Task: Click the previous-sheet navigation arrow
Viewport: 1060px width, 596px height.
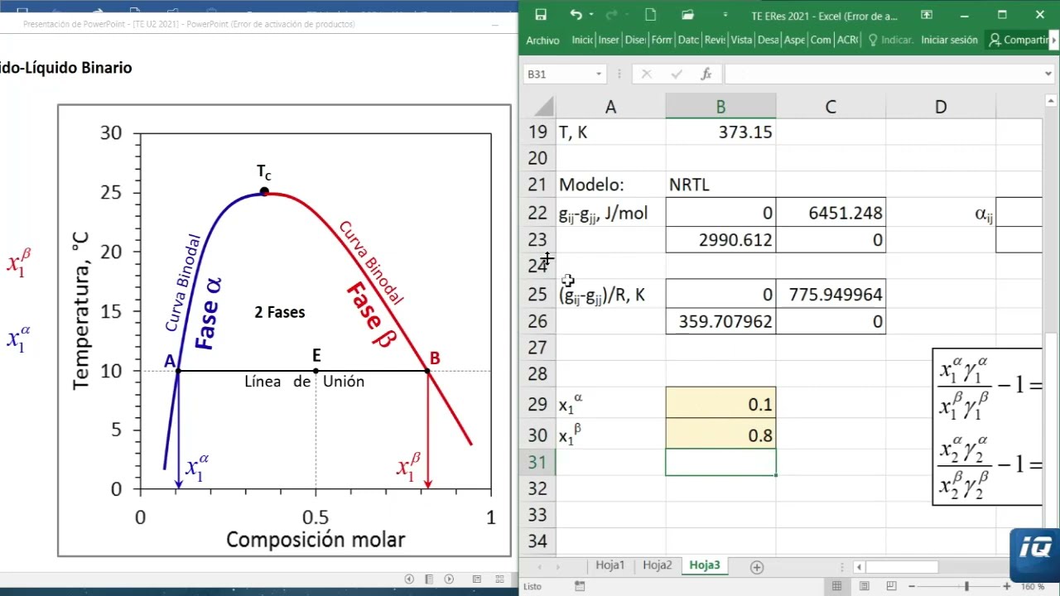Action: [x=541, y=567]
